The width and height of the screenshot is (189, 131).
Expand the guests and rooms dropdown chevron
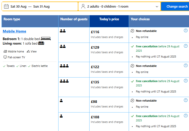tap(157, 7)
